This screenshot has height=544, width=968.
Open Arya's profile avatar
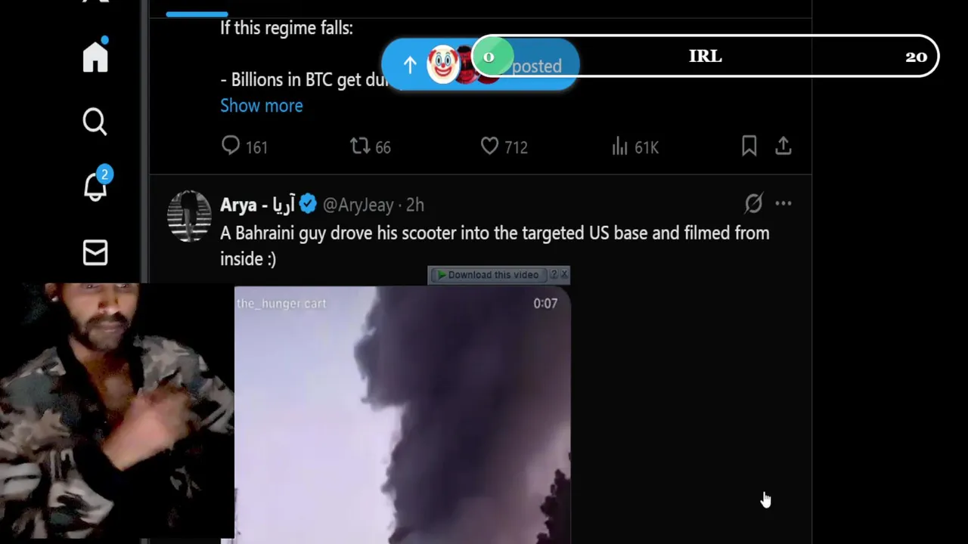(189, 216)
